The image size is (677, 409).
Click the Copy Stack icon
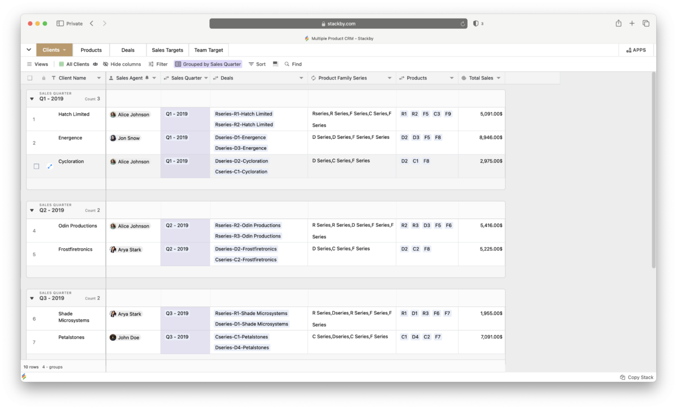pos(622,377)
